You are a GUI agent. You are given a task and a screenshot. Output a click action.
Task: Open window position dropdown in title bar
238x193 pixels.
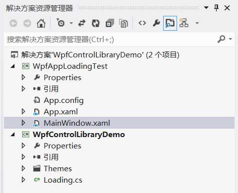coord(206,7)
